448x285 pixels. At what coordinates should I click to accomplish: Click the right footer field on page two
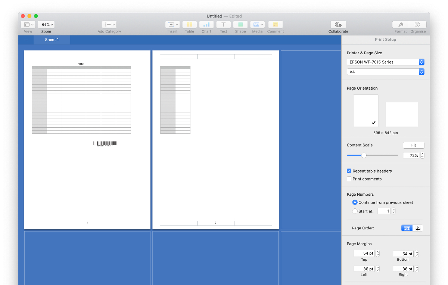coord(253,223)
